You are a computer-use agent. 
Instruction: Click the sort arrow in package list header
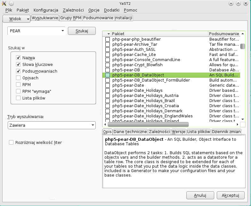tap(109, 34)
